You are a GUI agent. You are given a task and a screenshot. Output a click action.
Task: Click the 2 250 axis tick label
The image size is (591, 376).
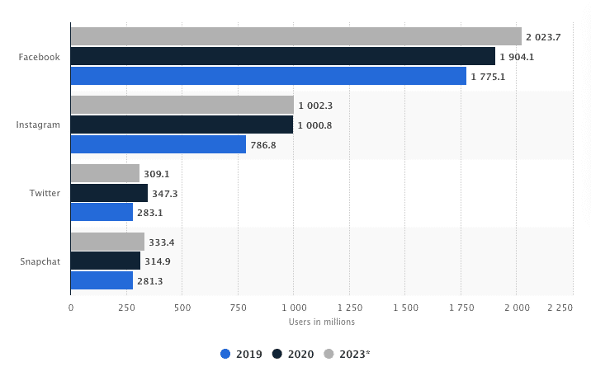coord(560,308)
